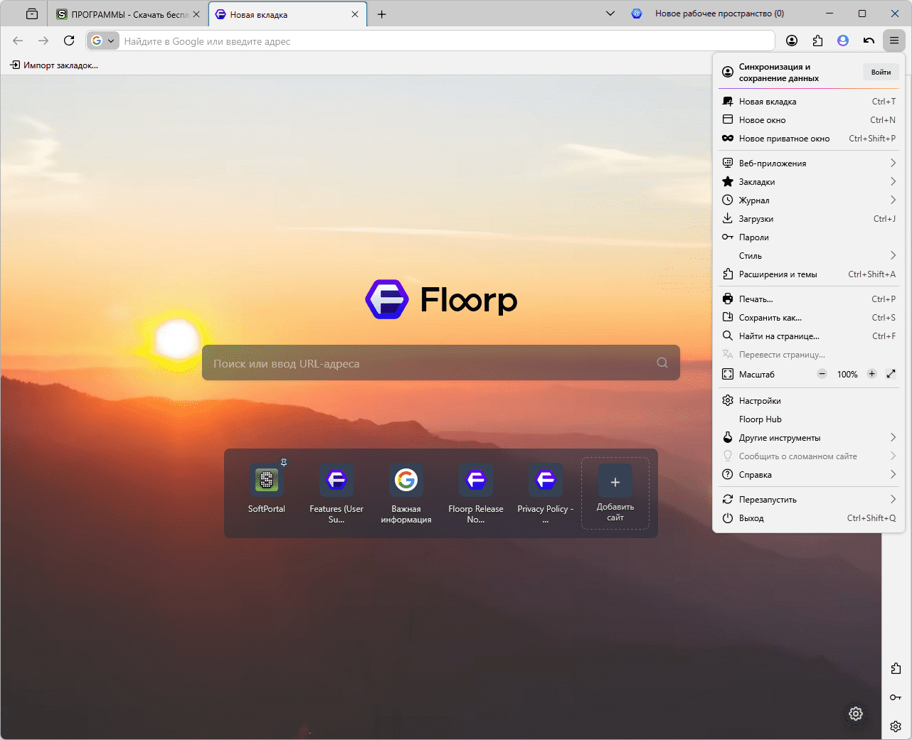
Task: Open the account icon in the toolbar
Action: click(x=792, y=41)
